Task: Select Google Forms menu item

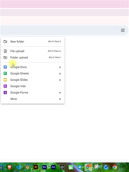Action: (33, 93)
